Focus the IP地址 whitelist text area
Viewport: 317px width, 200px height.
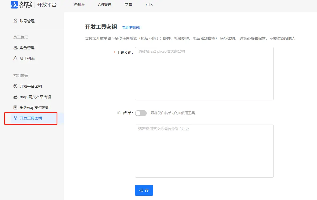pos(204,151)
